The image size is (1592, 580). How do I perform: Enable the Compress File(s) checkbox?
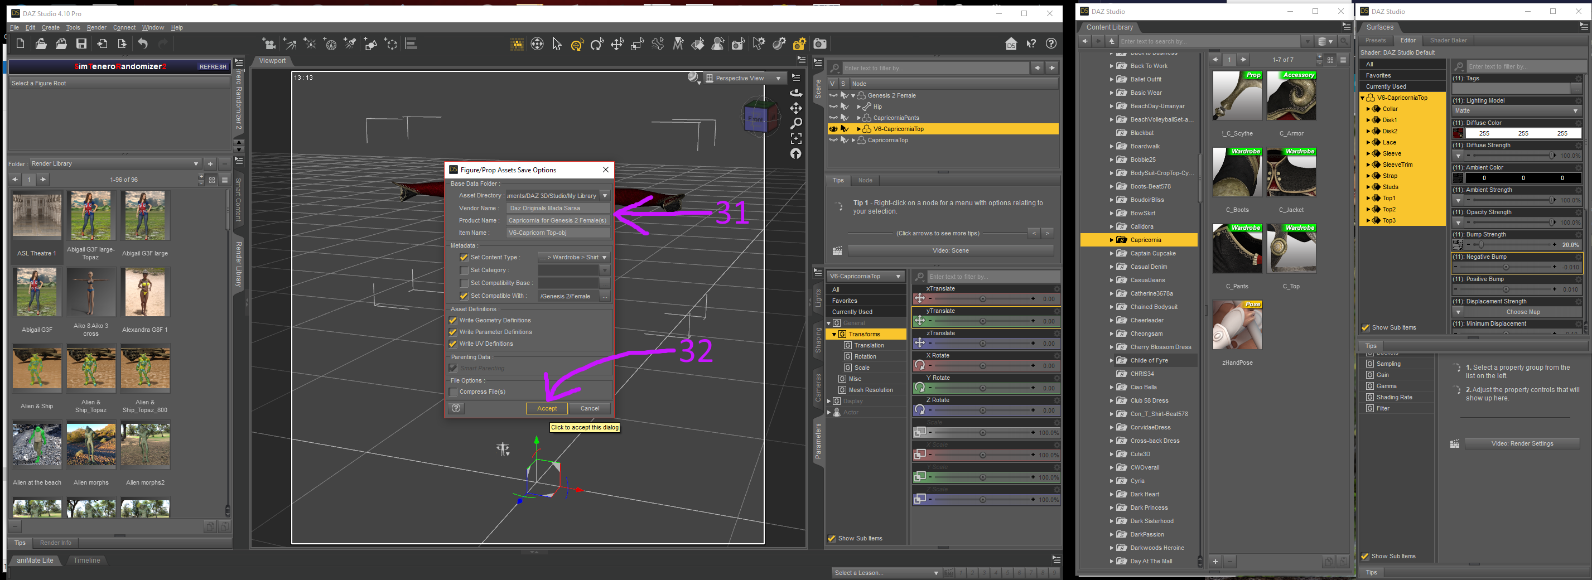[453, 392]
